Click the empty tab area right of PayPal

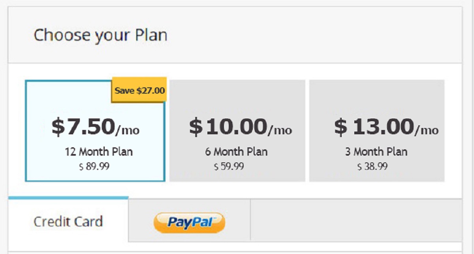355,220
